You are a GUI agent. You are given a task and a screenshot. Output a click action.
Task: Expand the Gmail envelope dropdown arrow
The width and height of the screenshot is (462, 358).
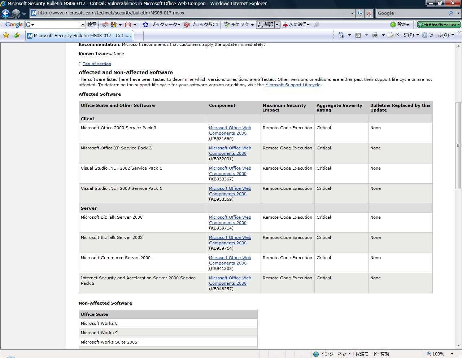[135, 25]
